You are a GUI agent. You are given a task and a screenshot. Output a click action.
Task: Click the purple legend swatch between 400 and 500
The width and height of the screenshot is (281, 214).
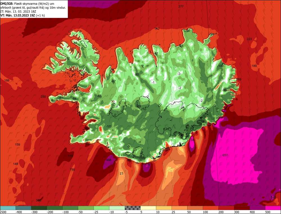pyautogui.click(x=257, y=208)
